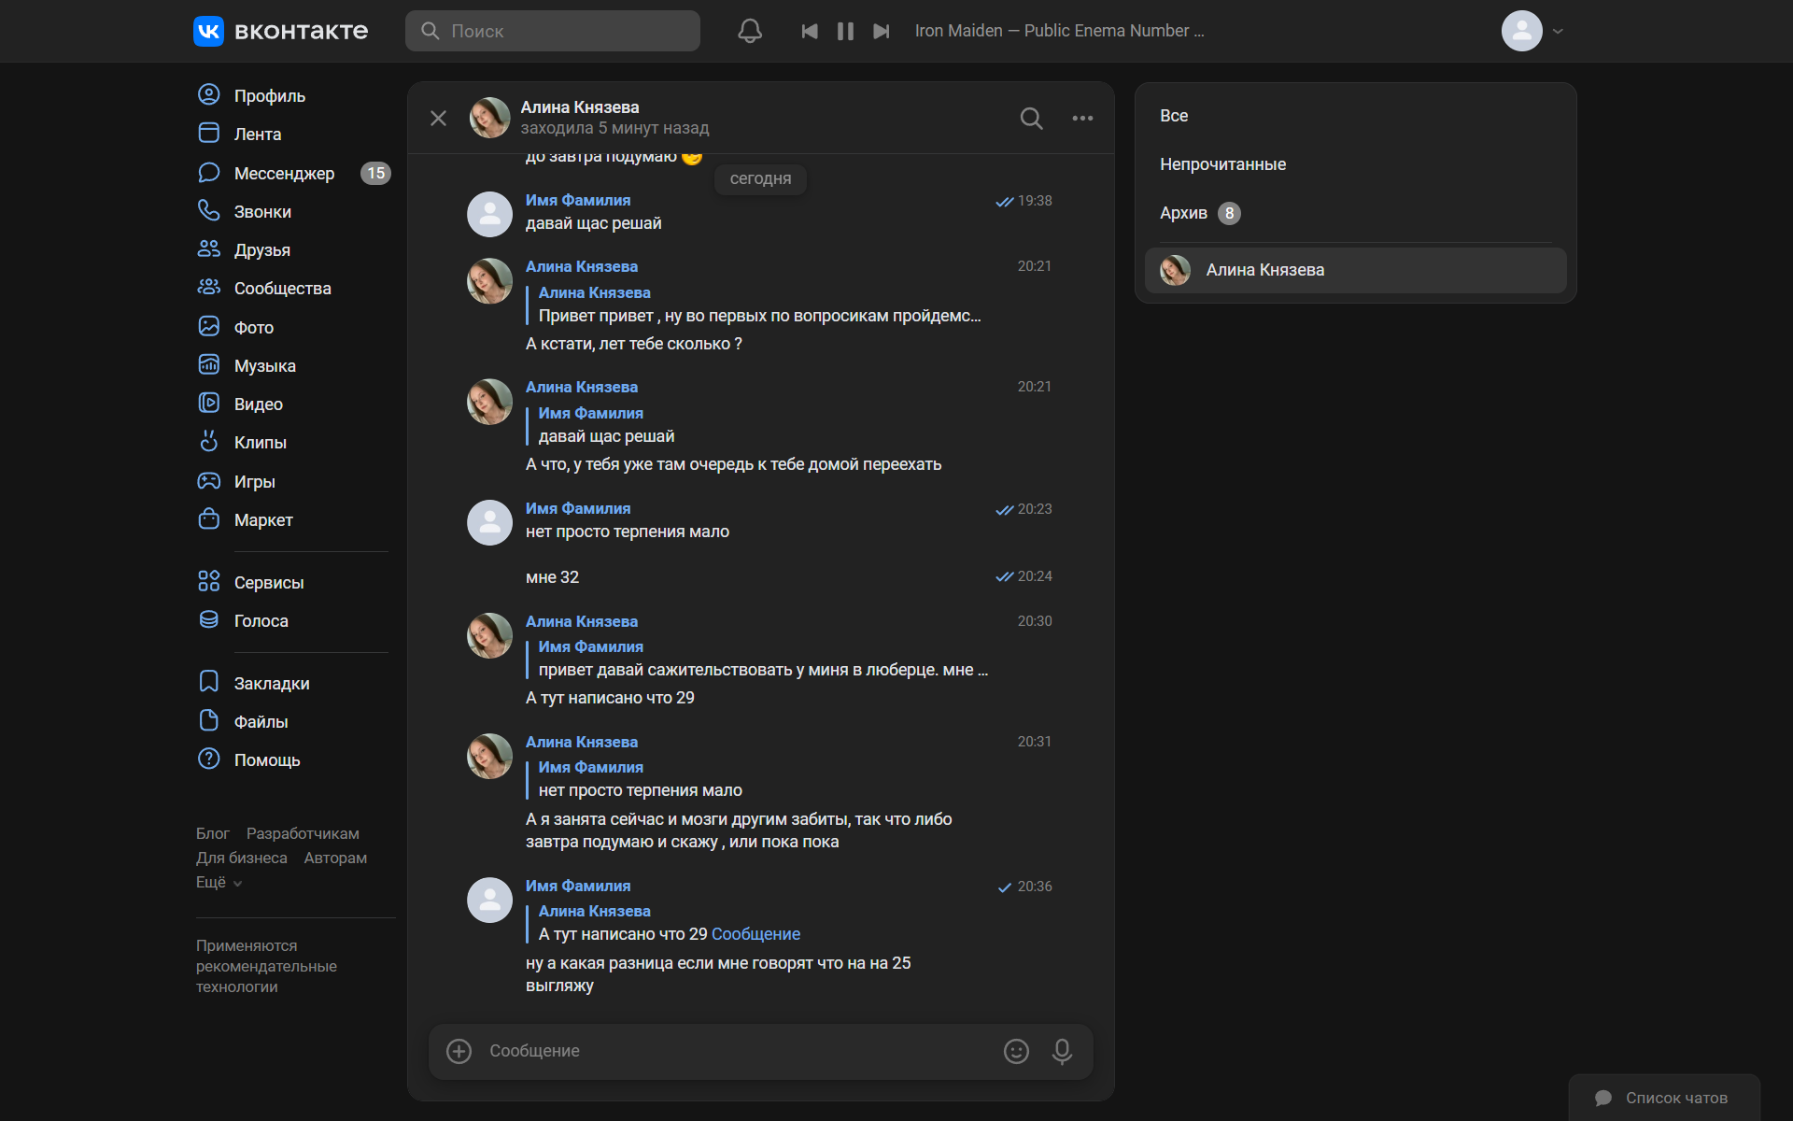Follow the blue Сообщение link

click(755, 934)
